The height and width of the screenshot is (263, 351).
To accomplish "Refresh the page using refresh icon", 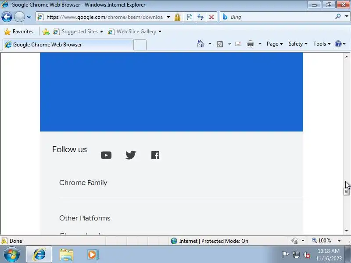I will 201,17.
